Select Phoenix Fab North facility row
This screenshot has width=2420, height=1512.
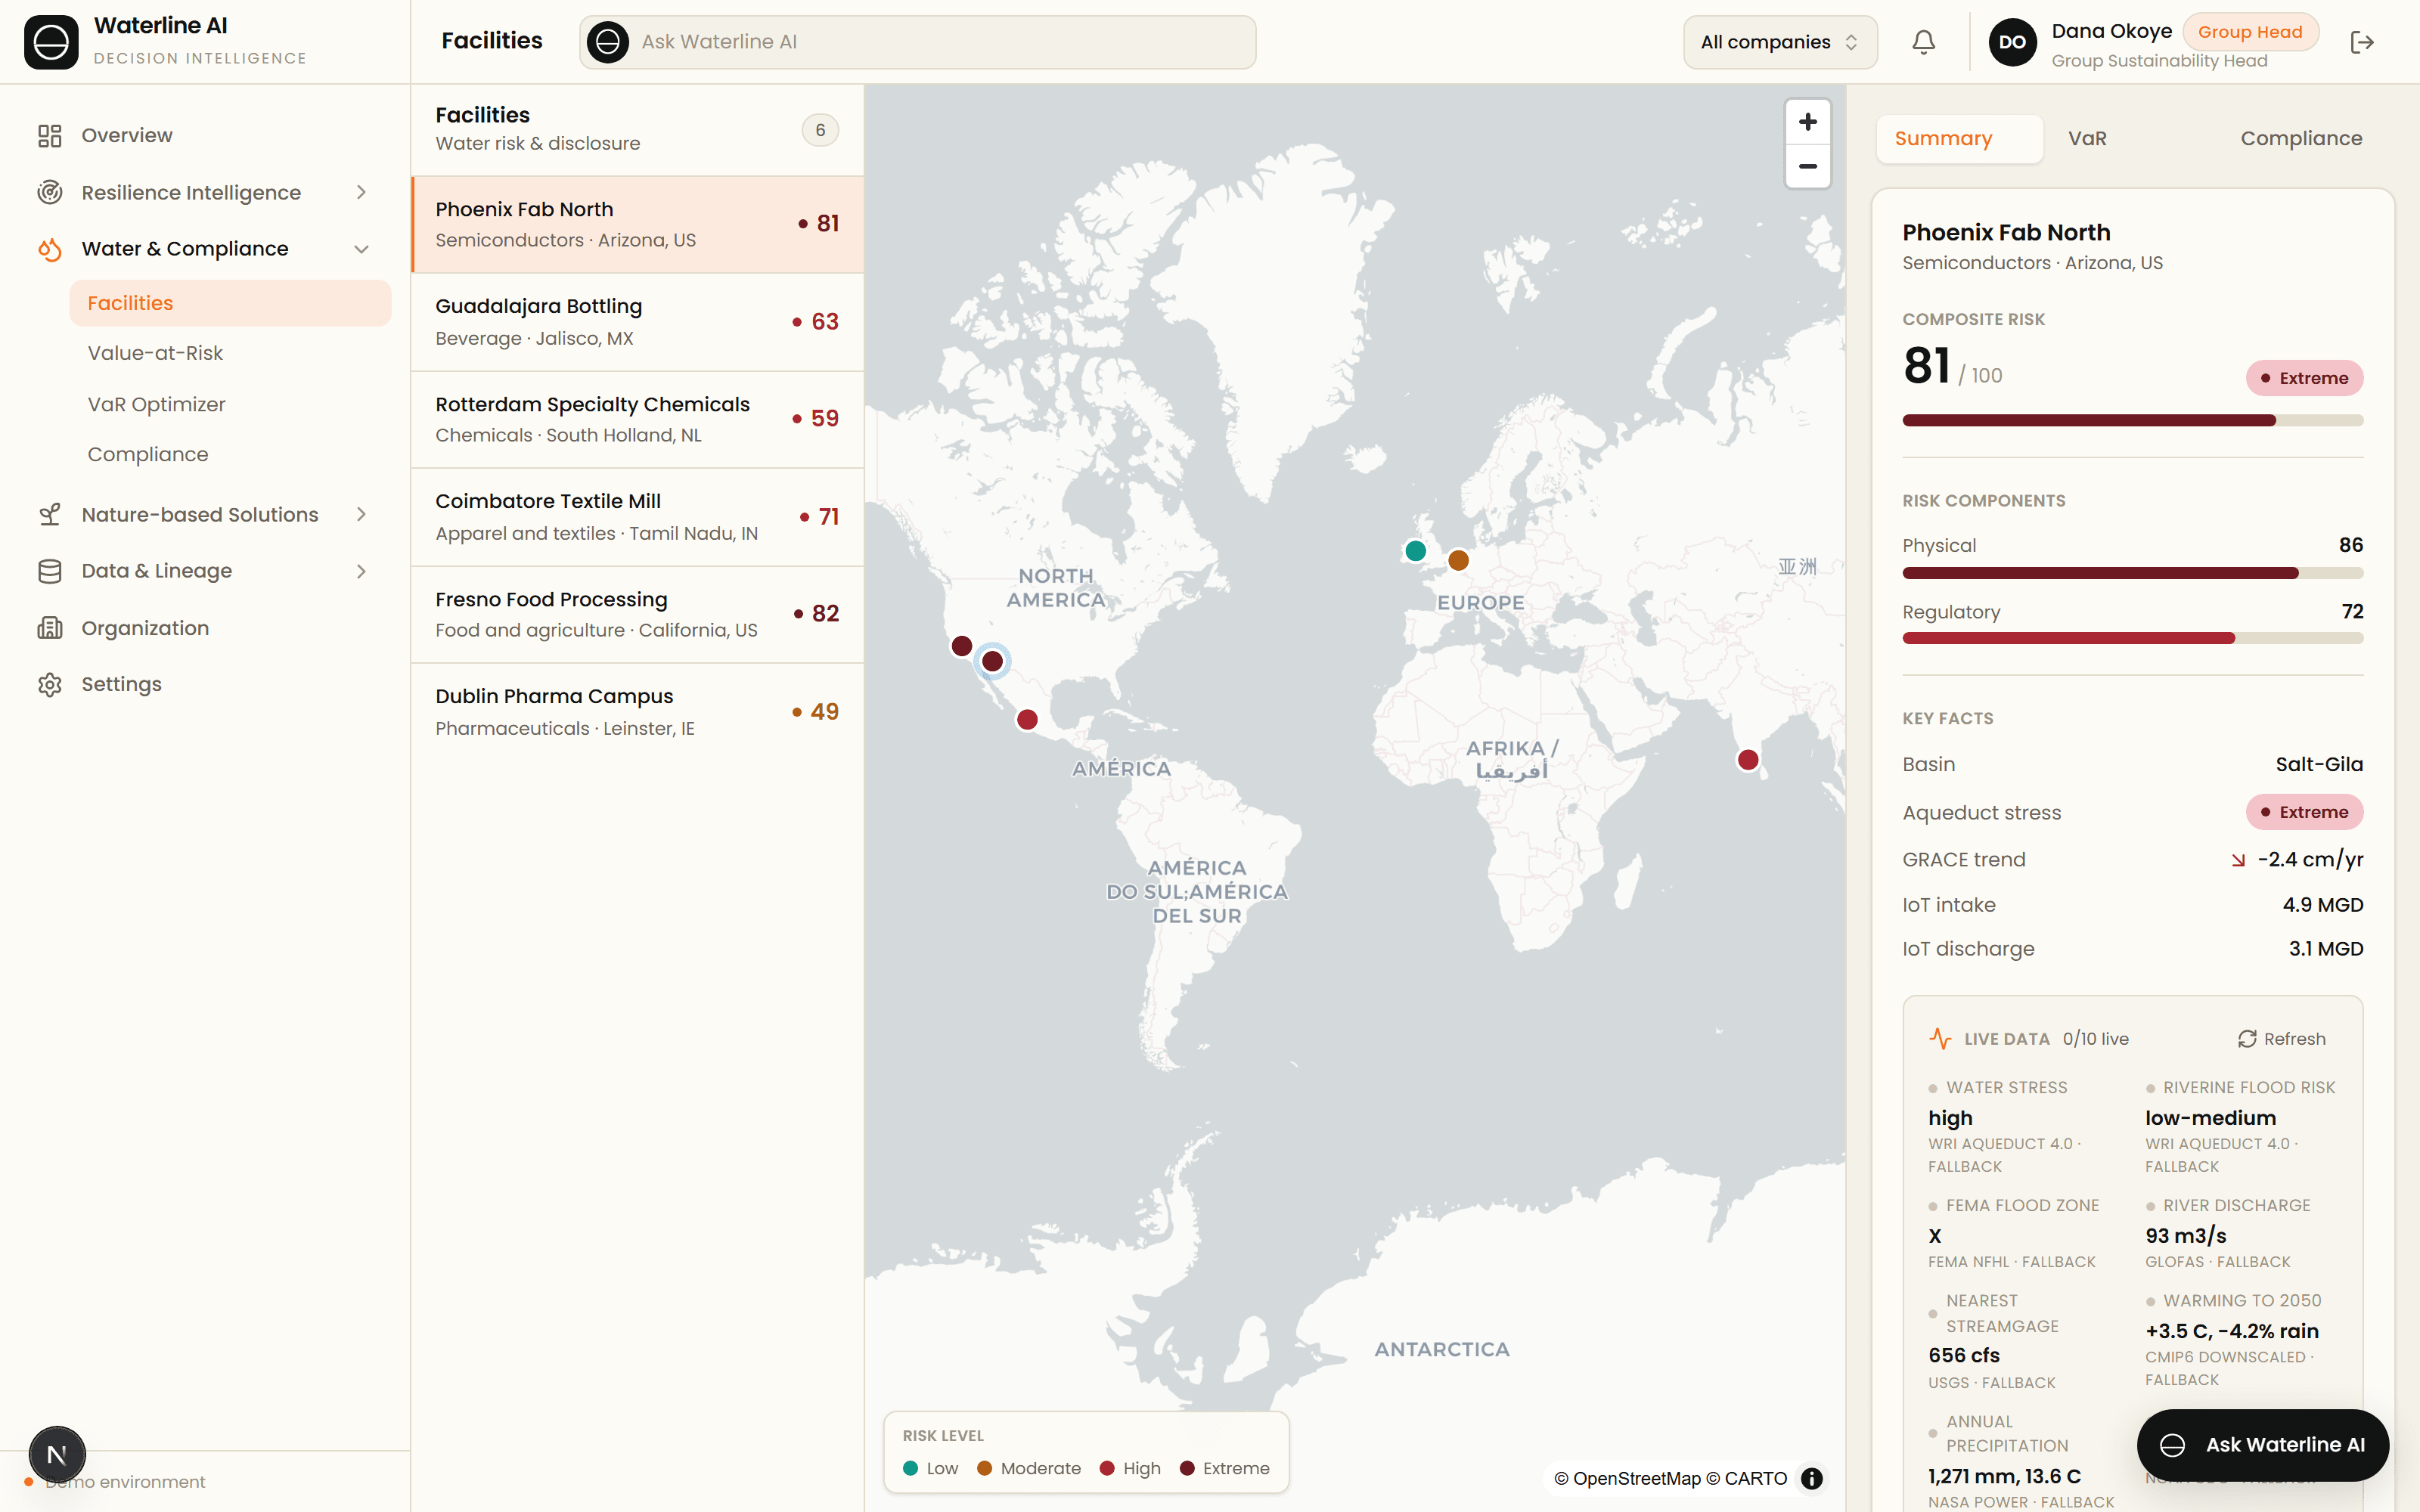(x=638, y=224)
